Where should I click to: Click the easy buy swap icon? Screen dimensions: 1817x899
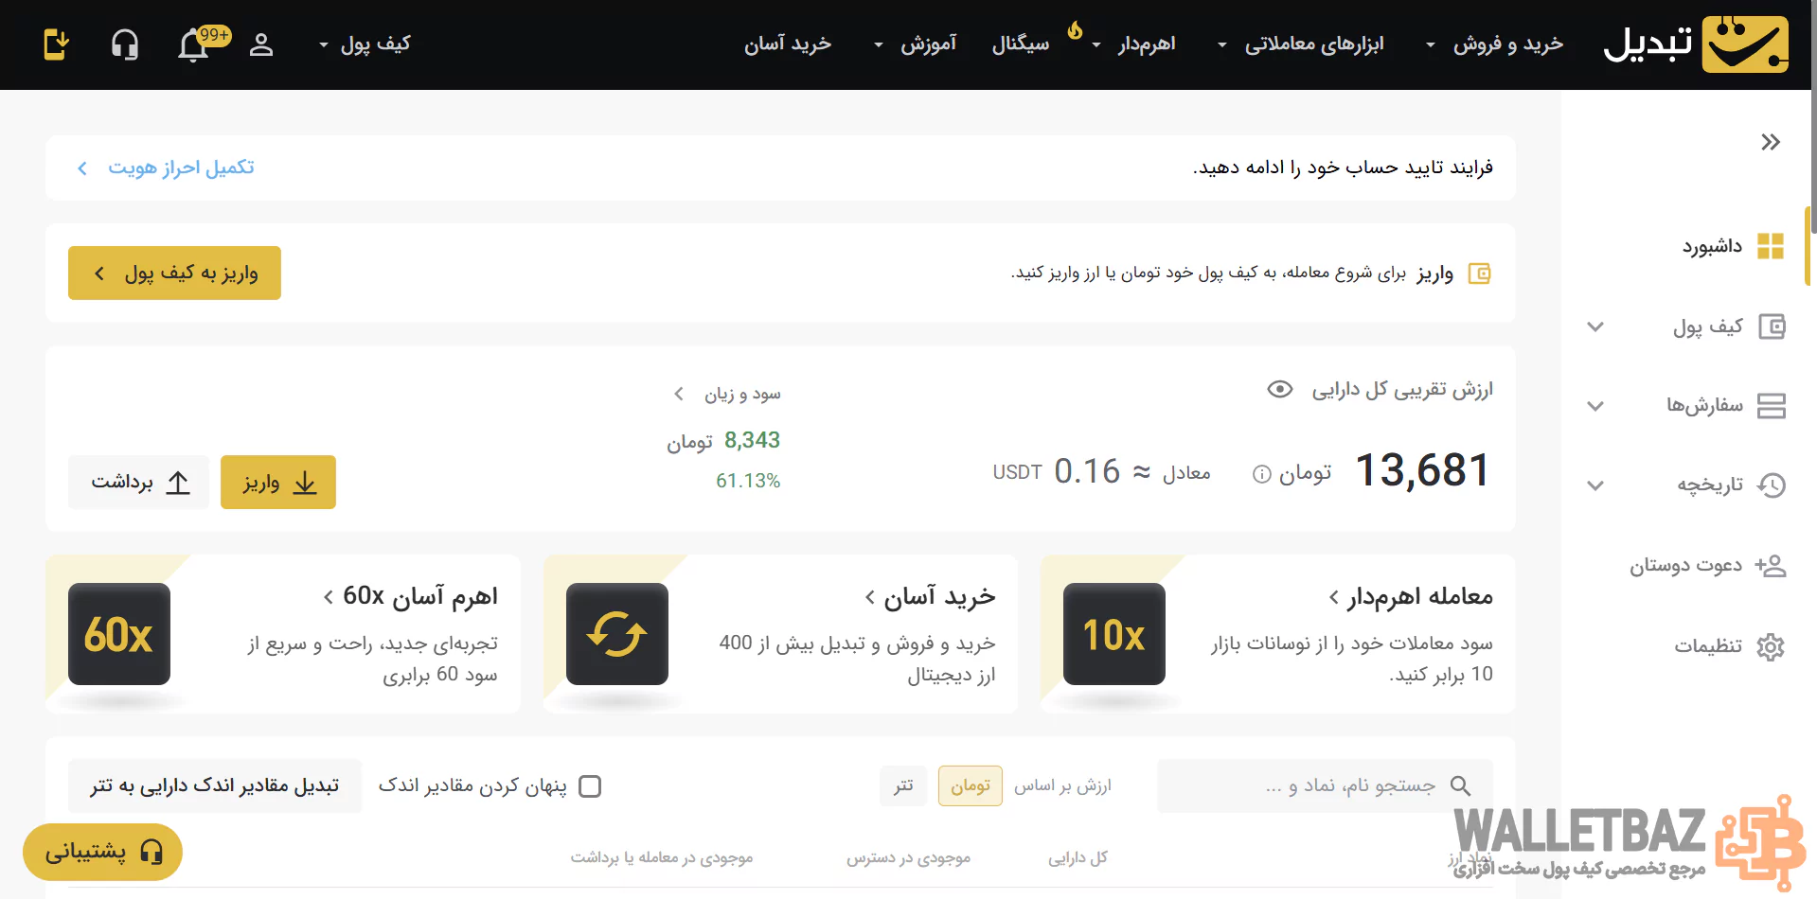click(616, 634)
